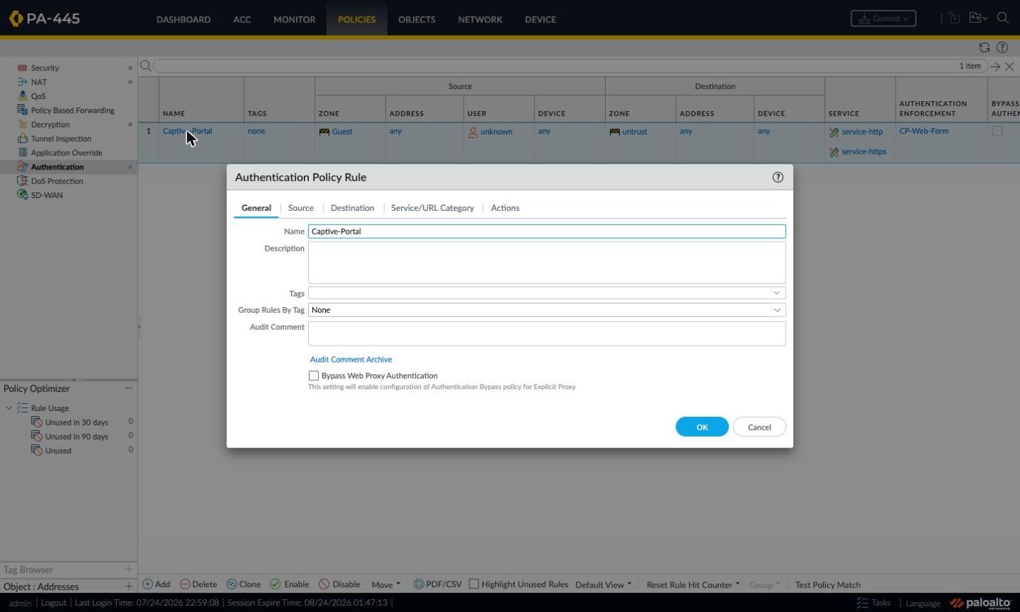1020x612 pixels.
Task: Open the DEVICE main tab
Action: point(540,19)
